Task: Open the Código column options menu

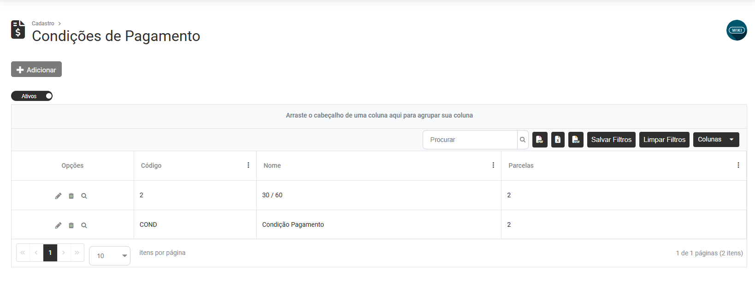Action: pyautogui.click(x=248, y=165)
